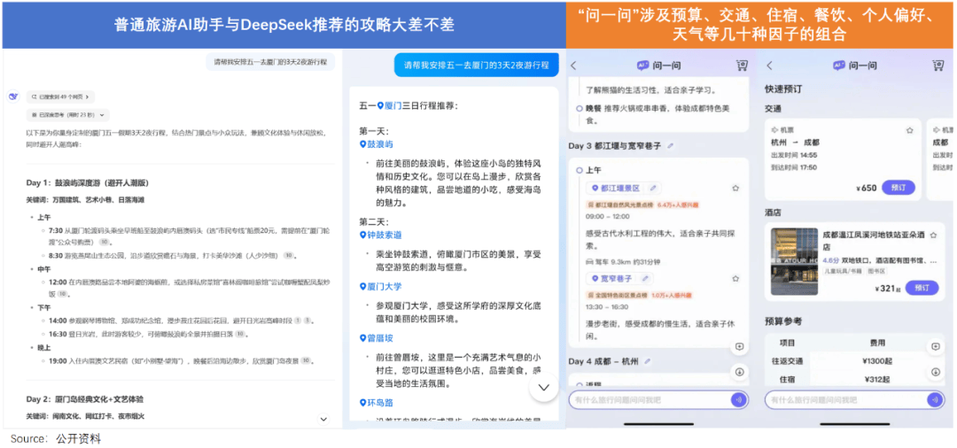This screenshot has width=957, height=448.
Task: Open shopping cart in 快速预订 screen
Action: tap(938, 66)
